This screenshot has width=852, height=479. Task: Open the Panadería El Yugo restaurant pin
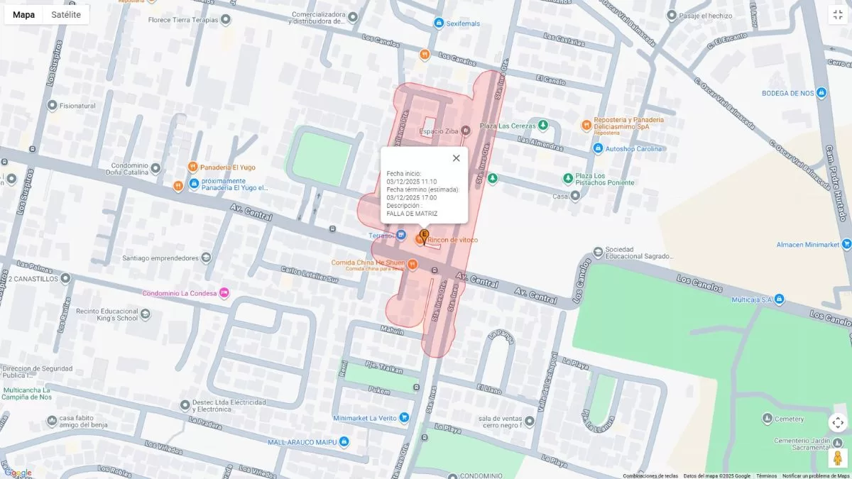point(192,167)
